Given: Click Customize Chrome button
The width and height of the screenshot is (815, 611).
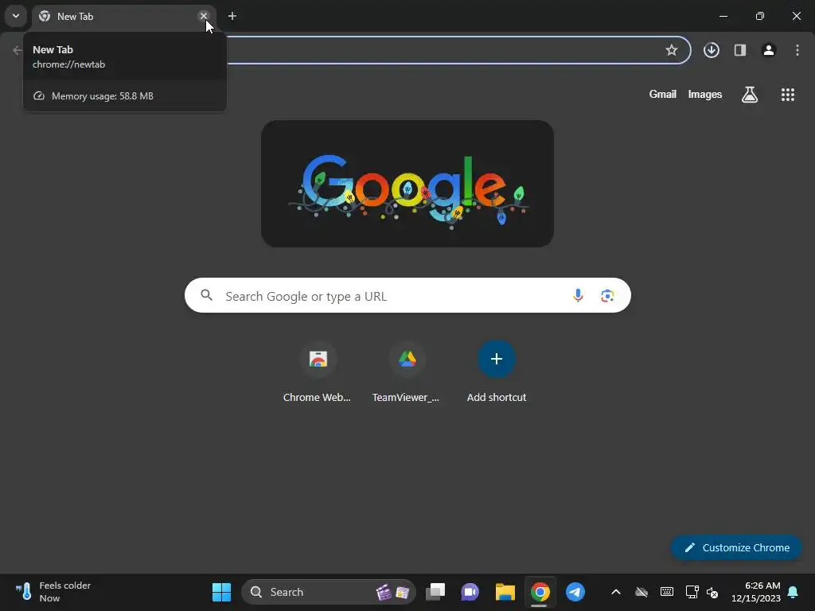Looking at the screenshot, I should click(x=736, y=547).
